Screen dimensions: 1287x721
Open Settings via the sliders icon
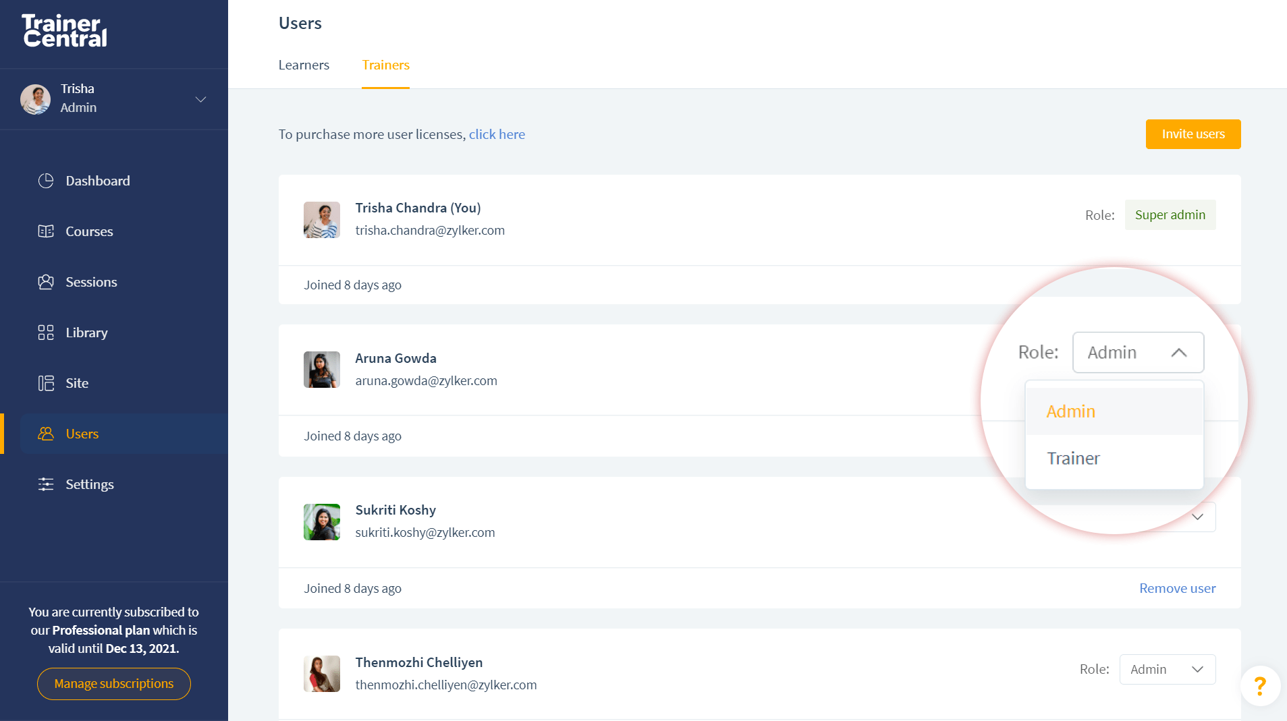coord(46,484)
